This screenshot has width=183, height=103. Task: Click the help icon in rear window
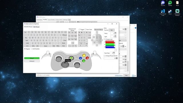tap(136, 28)
